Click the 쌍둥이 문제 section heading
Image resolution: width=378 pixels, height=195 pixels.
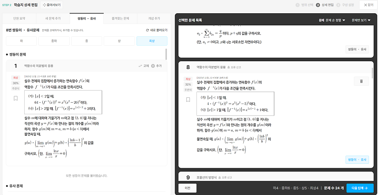pos(17,55)
